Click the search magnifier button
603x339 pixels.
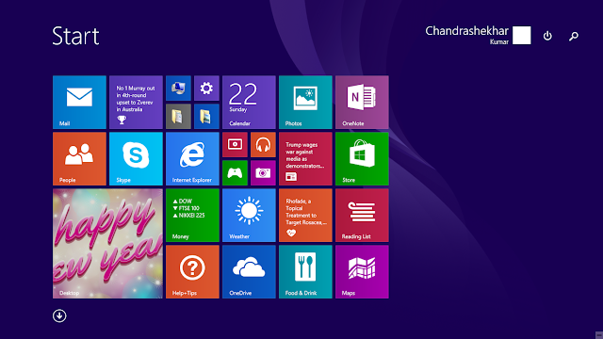pos(574,36)
